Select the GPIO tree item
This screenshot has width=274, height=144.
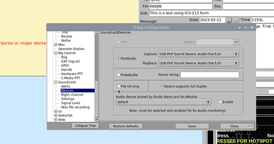[65, 65]
